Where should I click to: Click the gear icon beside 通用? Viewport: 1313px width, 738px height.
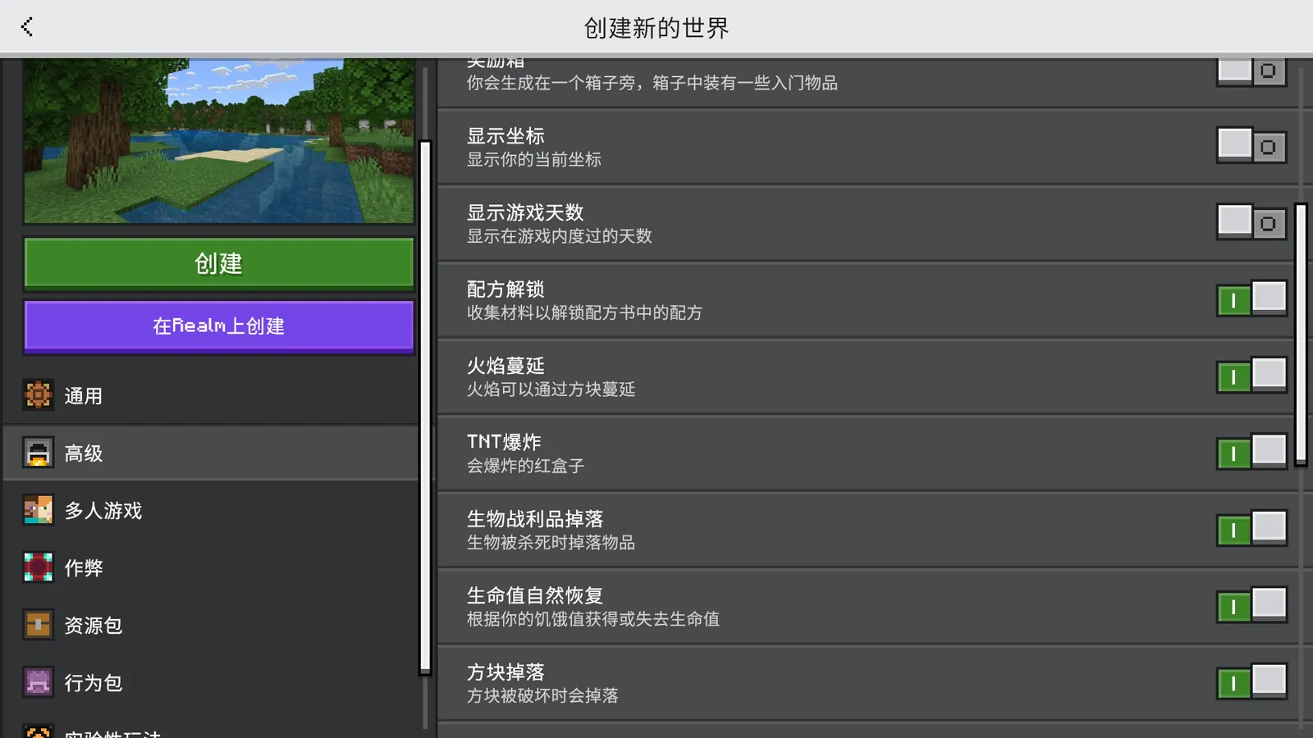[x=38, y=395]
